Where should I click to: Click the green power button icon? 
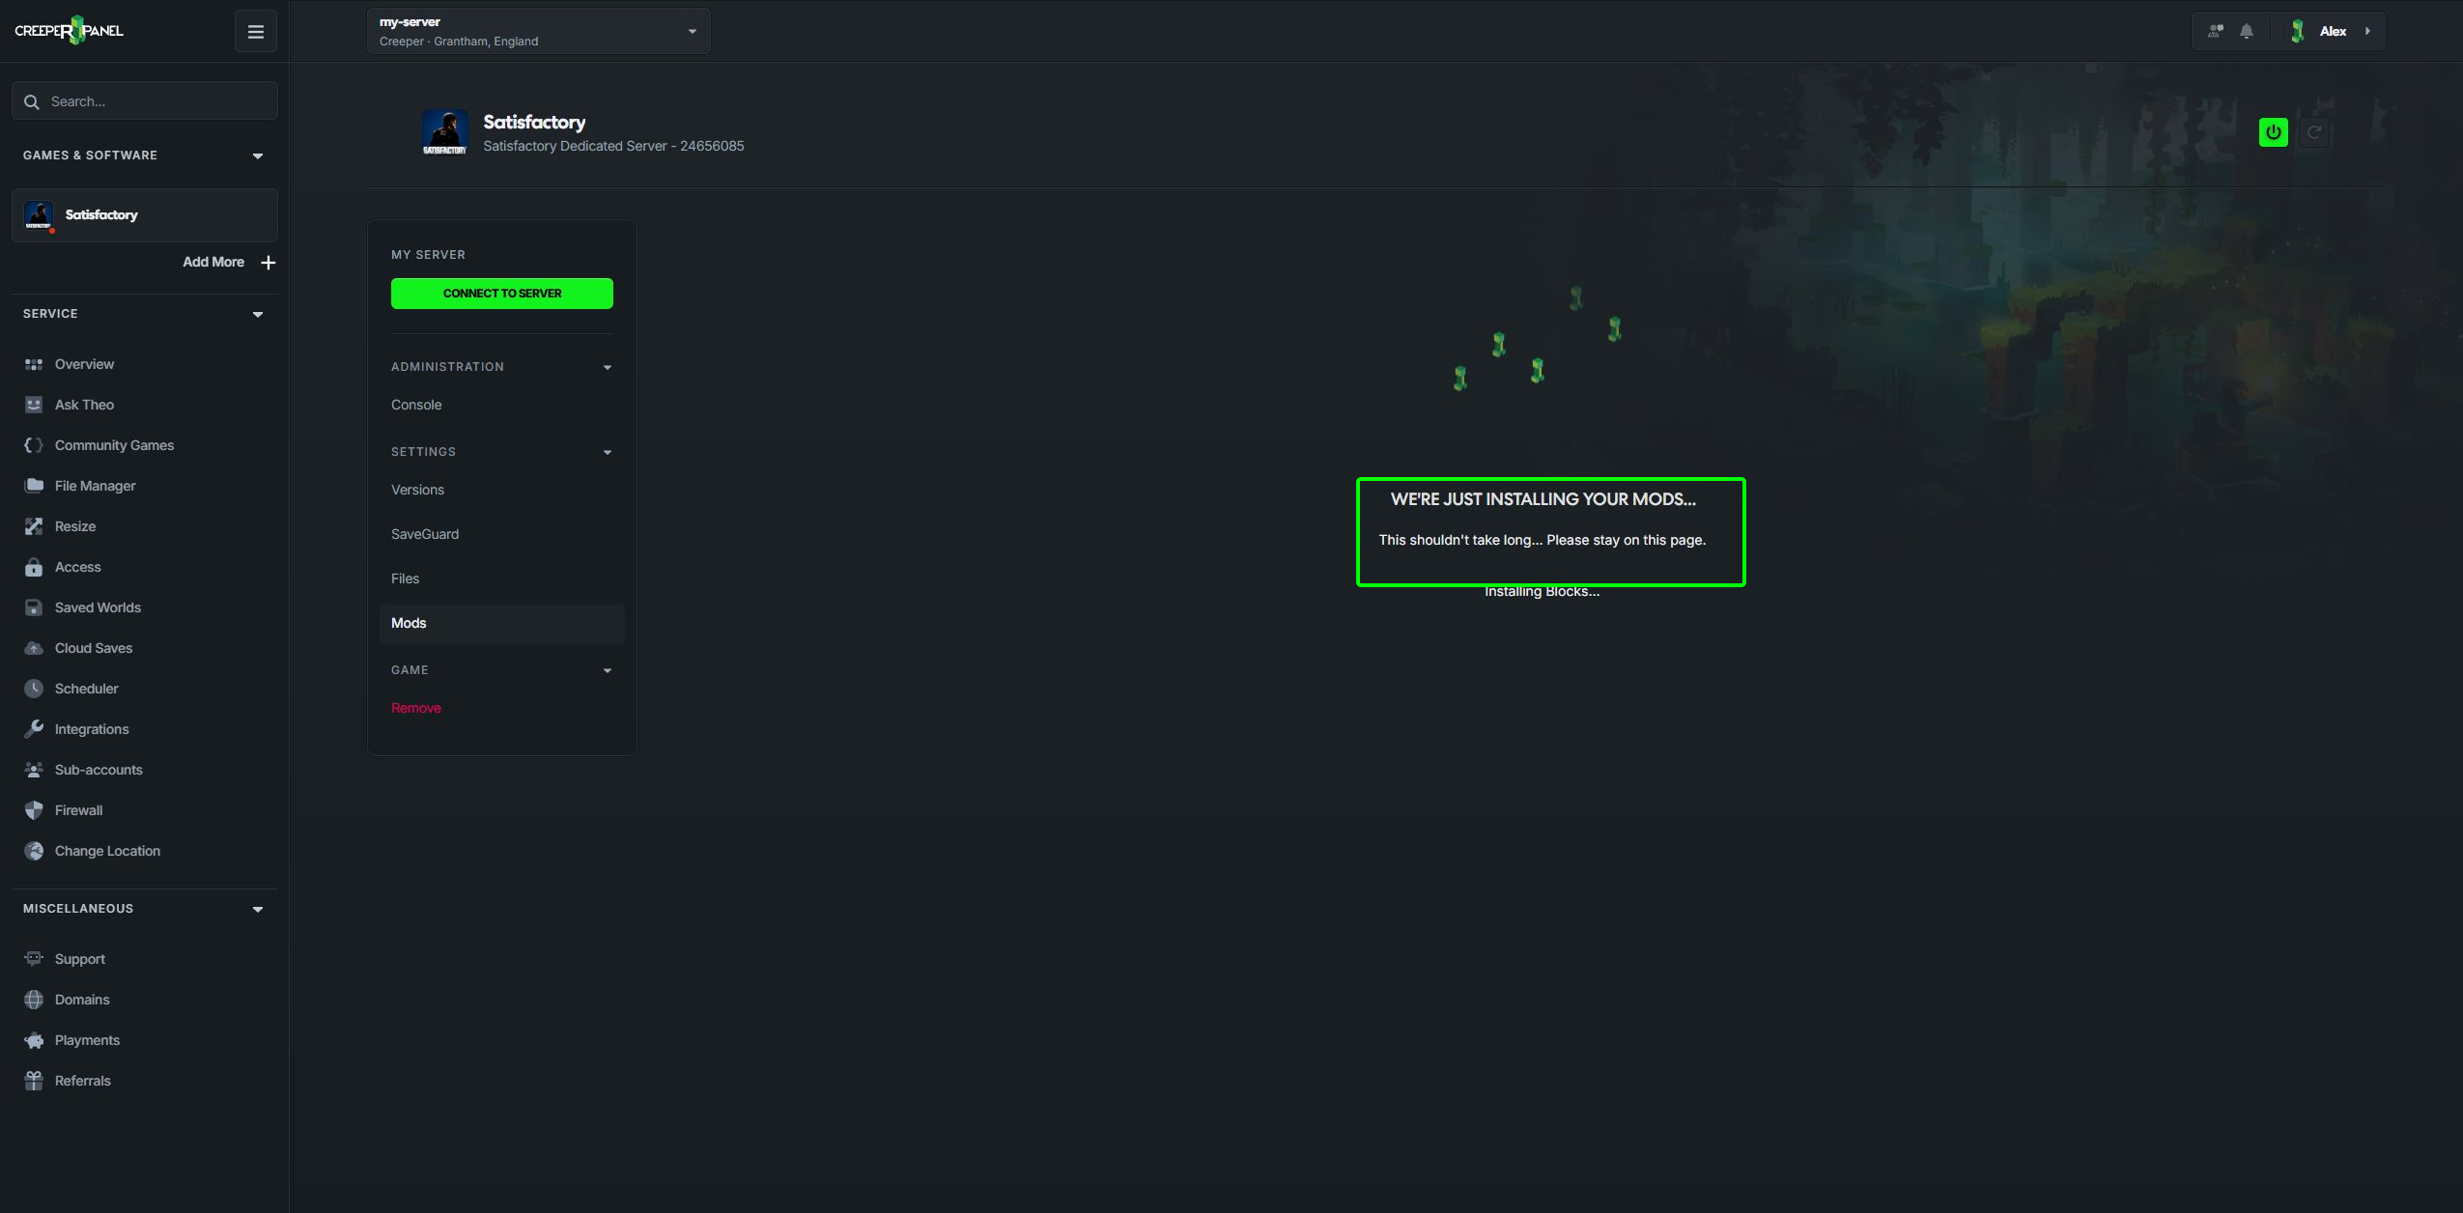point(2273,132)
